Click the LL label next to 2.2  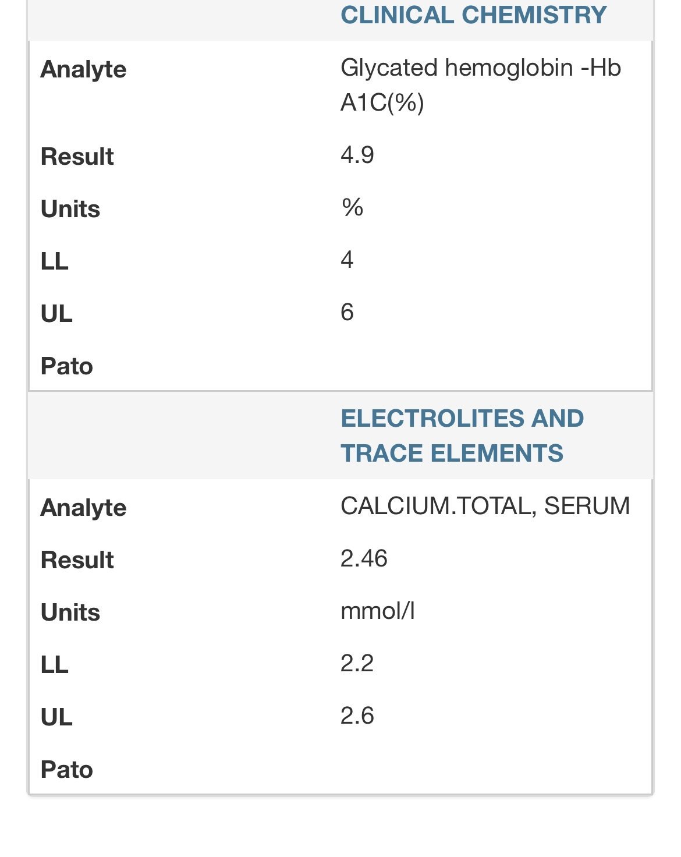(54, 665)
